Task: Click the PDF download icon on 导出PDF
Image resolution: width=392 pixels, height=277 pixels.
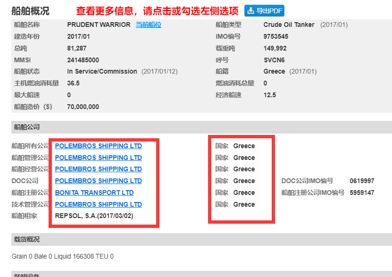Action: pos(249,10)
